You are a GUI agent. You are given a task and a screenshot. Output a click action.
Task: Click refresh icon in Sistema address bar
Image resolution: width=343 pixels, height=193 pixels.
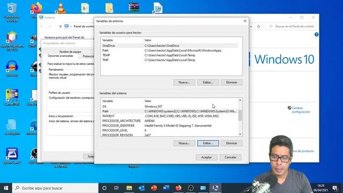tap(258, 26)
